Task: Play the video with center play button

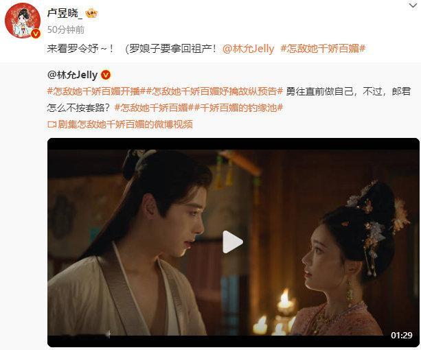Action: point(233,242)
